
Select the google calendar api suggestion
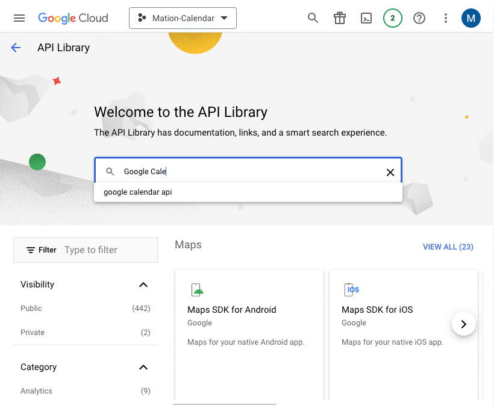click(248, 192)
